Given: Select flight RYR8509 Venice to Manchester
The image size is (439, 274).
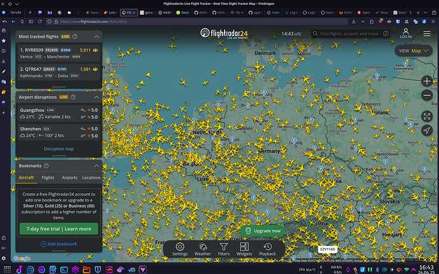Looking at the screenshot, I should coord(59,53).
